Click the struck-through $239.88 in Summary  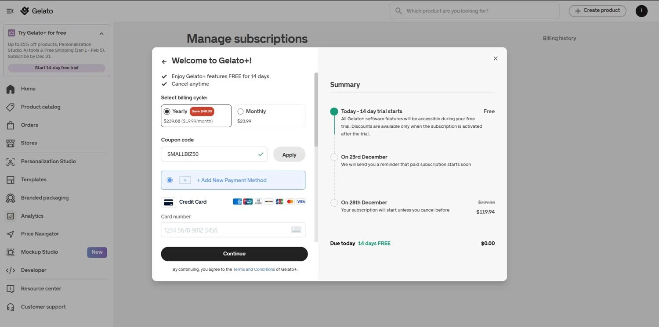[x=486, y=203]
